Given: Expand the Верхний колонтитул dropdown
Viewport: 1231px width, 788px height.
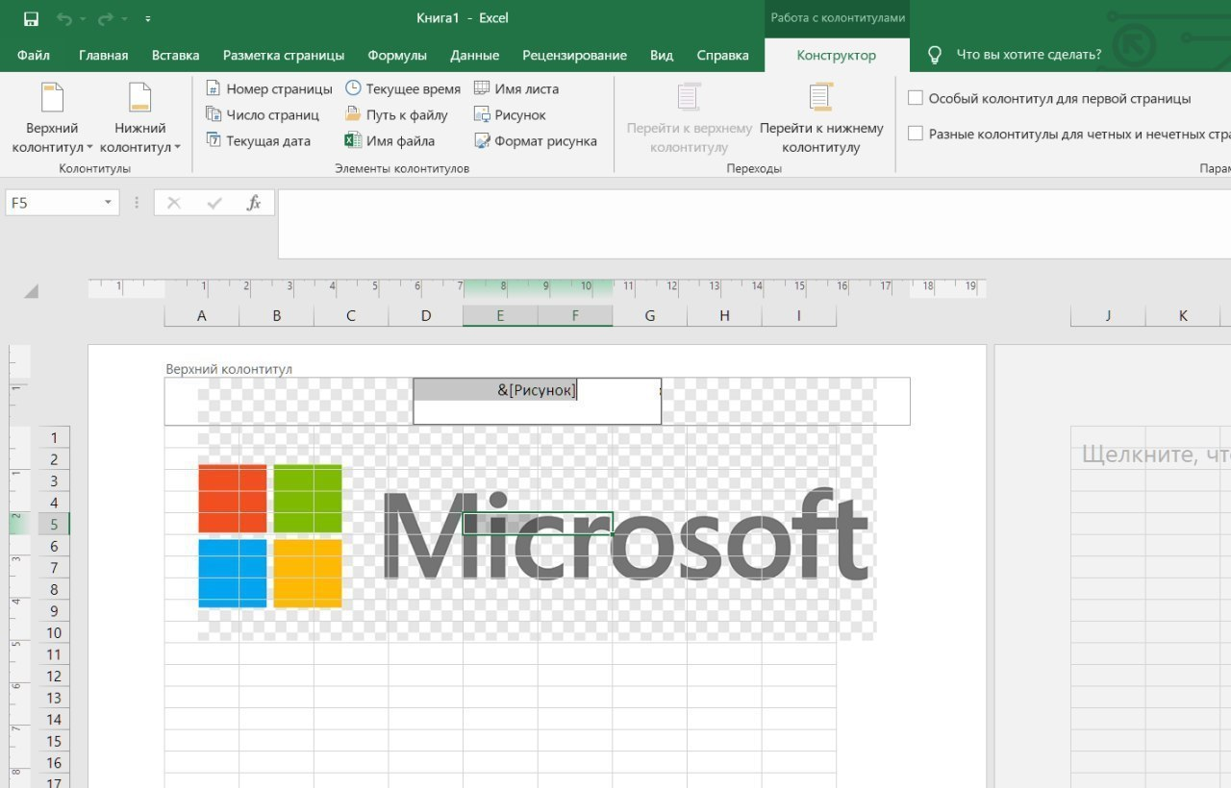Looking at the screenshot, I should point(53,118).
